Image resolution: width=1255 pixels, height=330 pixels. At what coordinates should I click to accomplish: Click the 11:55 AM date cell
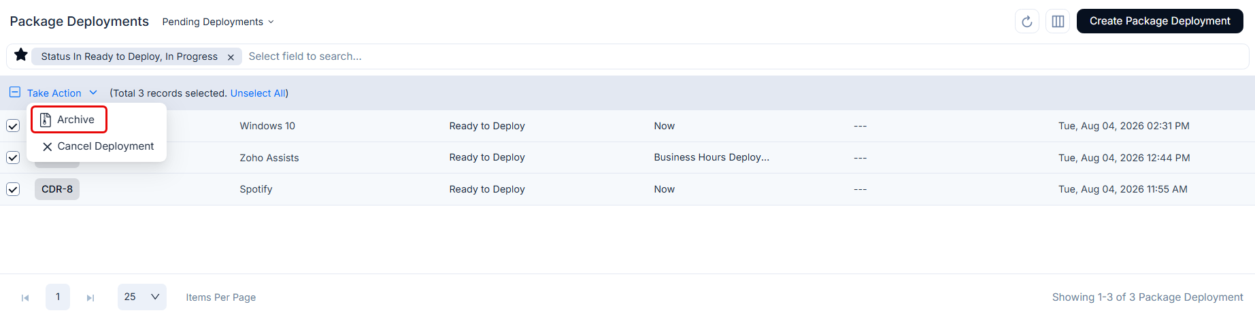pos(1123,189)
